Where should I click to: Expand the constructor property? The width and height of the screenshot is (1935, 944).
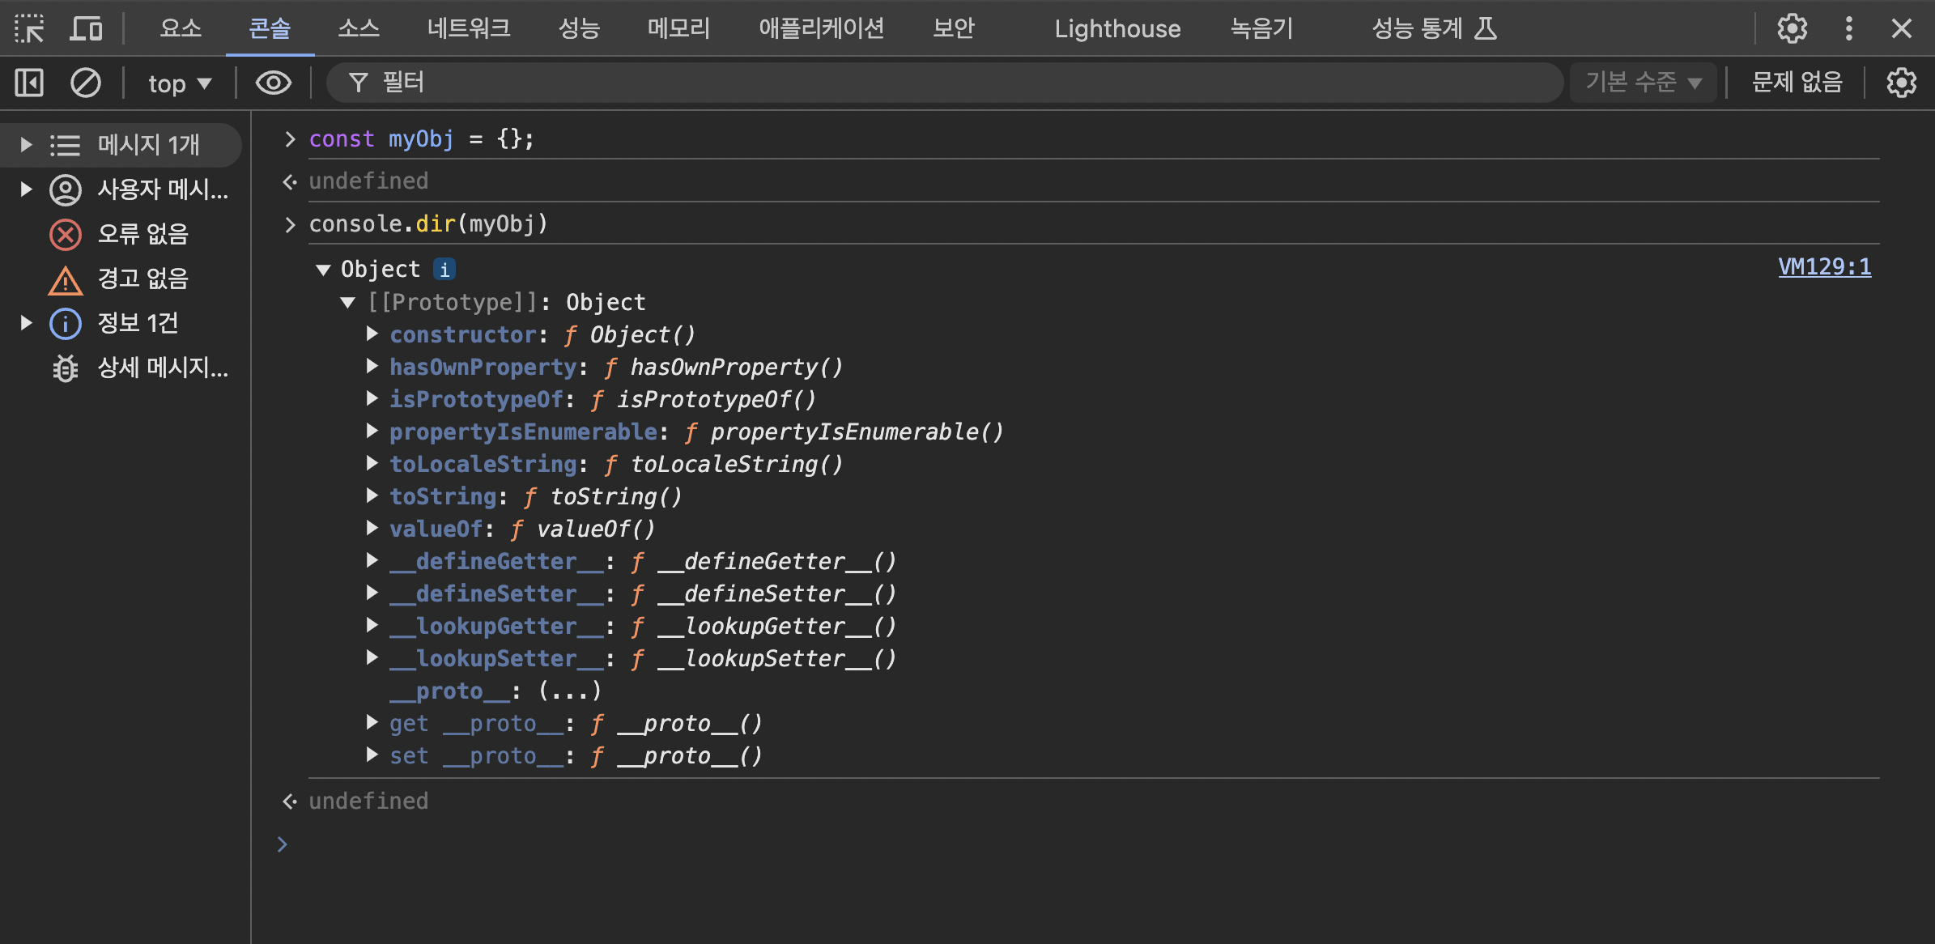[372, 334]
